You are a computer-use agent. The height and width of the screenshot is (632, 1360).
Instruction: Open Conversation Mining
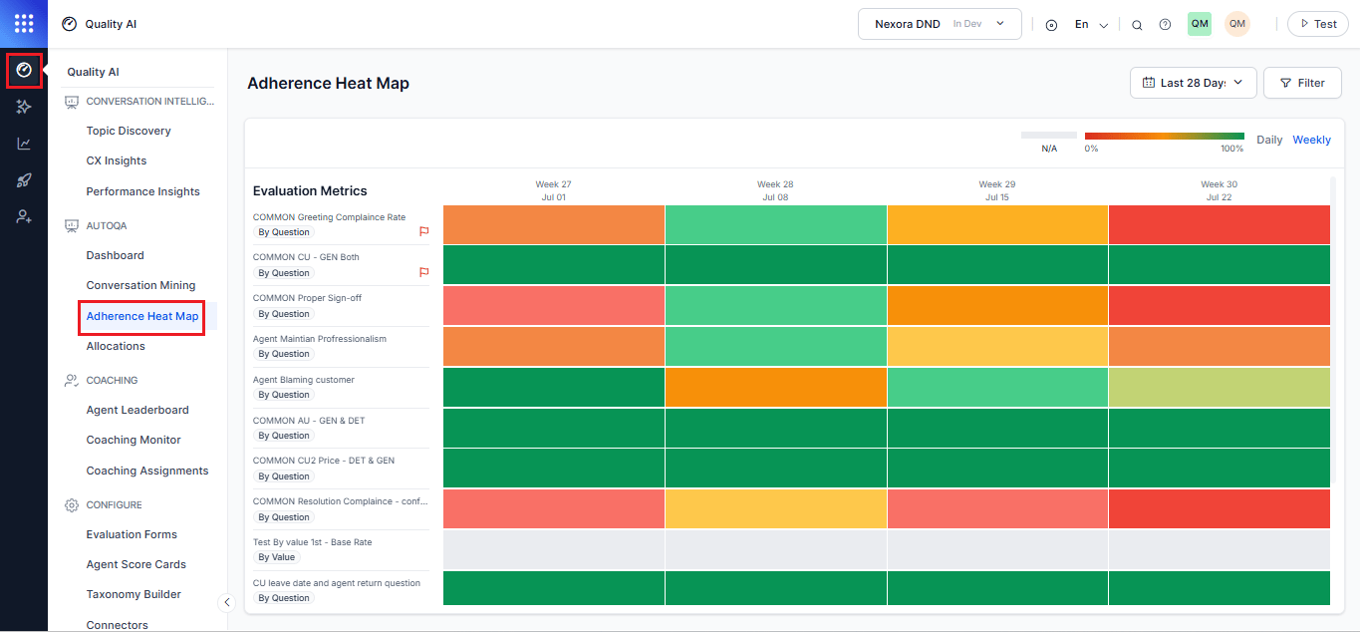coord(140,285)
